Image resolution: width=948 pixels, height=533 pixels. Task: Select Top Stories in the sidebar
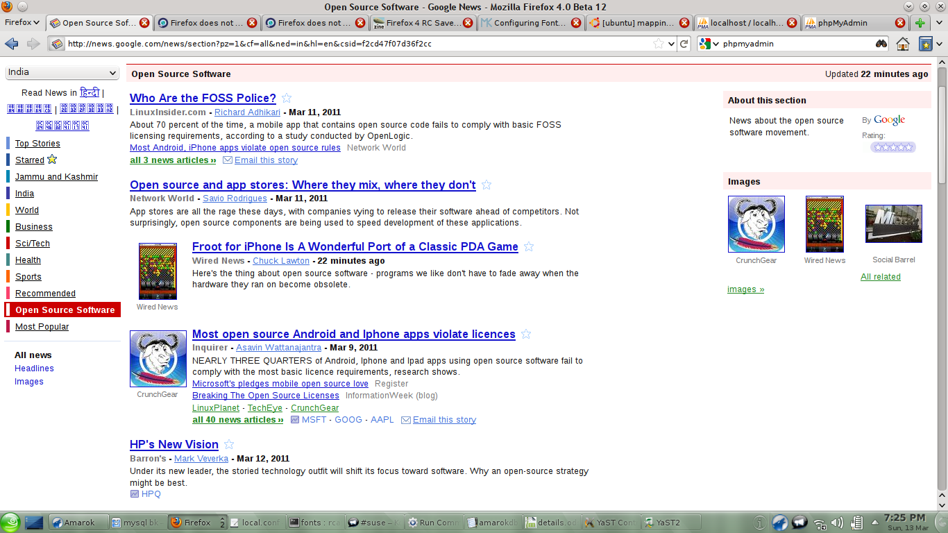(x=37, y=144)
